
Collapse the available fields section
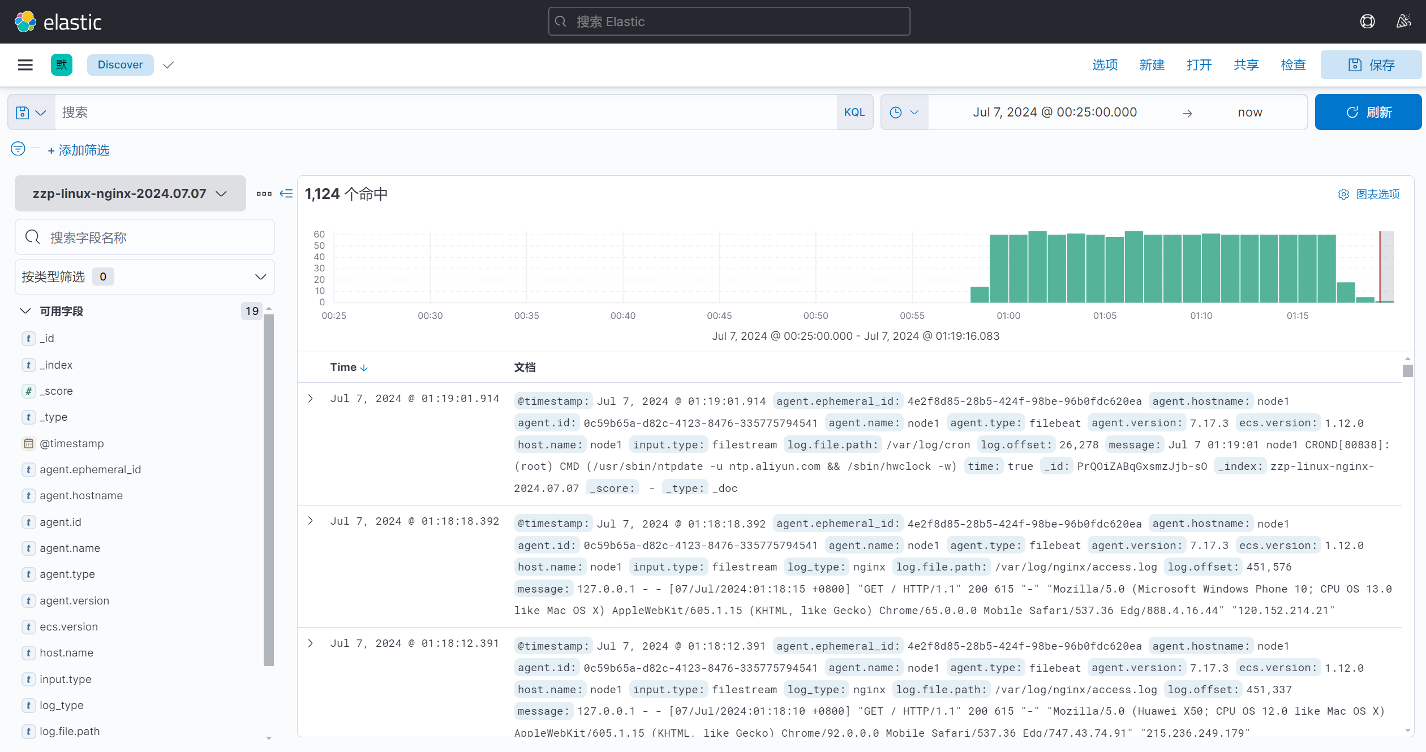pos(25,311)
